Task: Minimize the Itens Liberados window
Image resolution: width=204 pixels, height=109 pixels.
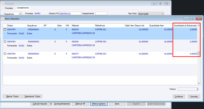Action: pyautogui.click(x=186, y=19)
